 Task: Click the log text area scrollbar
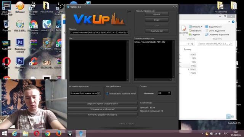click(x=128, y=61)
